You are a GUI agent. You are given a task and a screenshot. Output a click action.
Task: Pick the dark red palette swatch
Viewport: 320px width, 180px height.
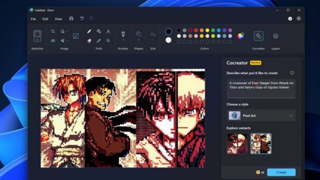pyautogui.click(x=190, y=30)
